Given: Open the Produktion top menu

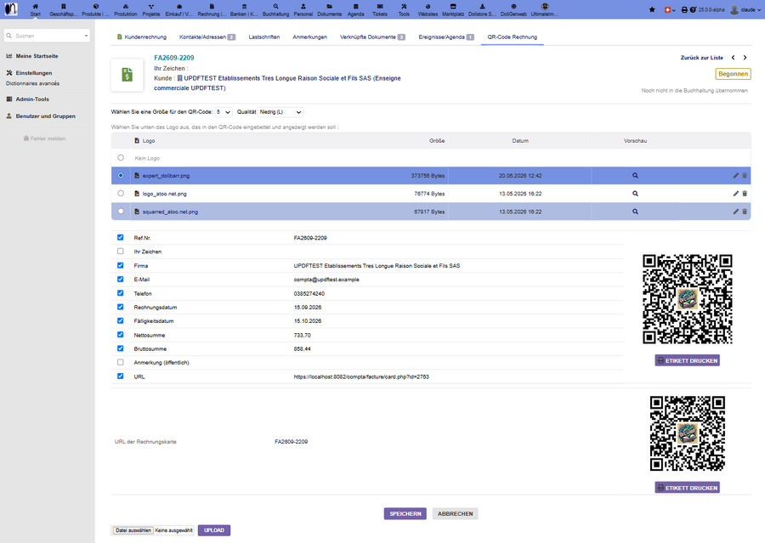Looking at the screenshot, I should coord(126,9).
